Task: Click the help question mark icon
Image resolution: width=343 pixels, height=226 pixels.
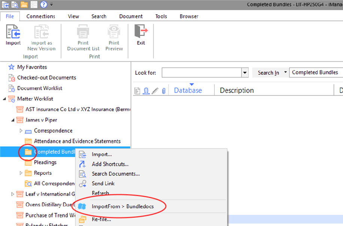Action: pyautogui.click(x=43, y=4)
